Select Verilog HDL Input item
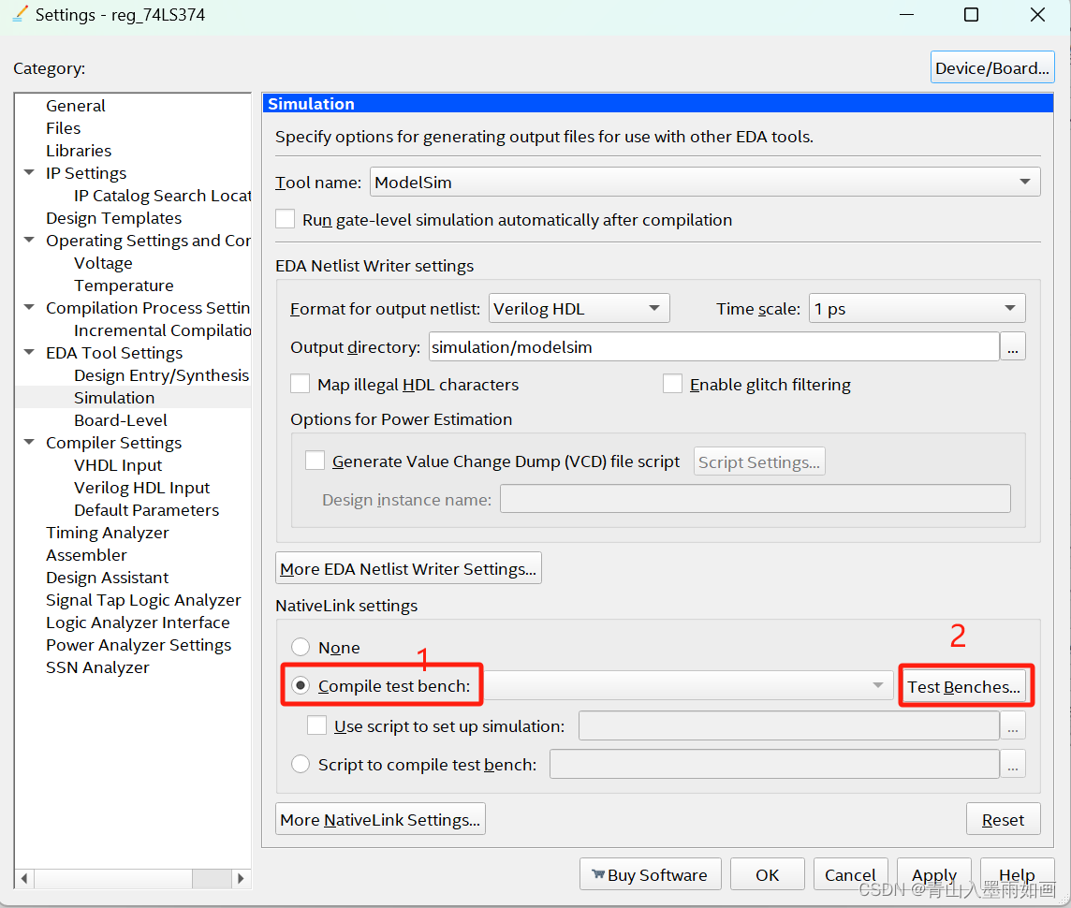Screen dimensions: 1071x908 pyautogui.click(x=141, y=488)
